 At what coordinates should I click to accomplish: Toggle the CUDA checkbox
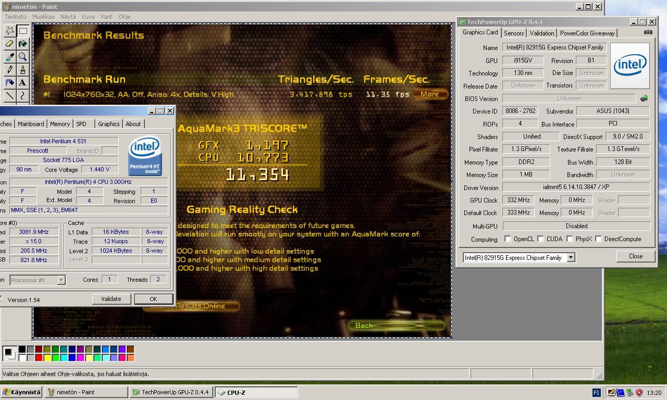coord(540,239)
